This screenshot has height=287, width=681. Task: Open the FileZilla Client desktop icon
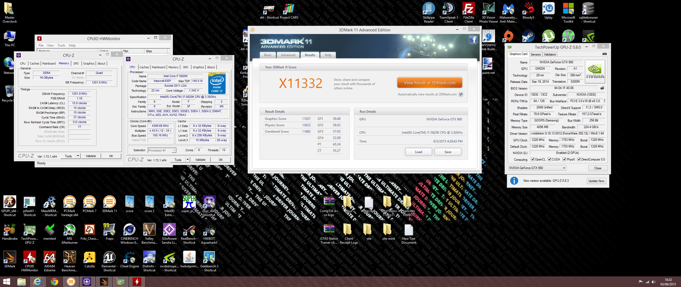pyautogui.click(x=468, y=12)
